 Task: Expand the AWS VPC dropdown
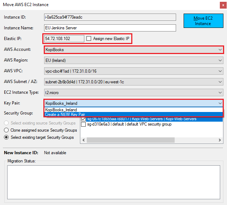click(134, 71)
